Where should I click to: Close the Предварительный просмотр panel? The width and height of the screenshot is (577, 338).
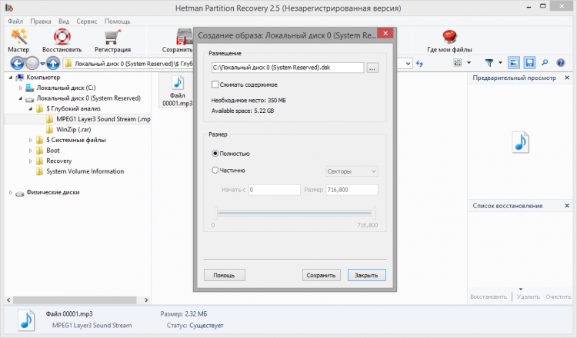click(x=567, y=78)
